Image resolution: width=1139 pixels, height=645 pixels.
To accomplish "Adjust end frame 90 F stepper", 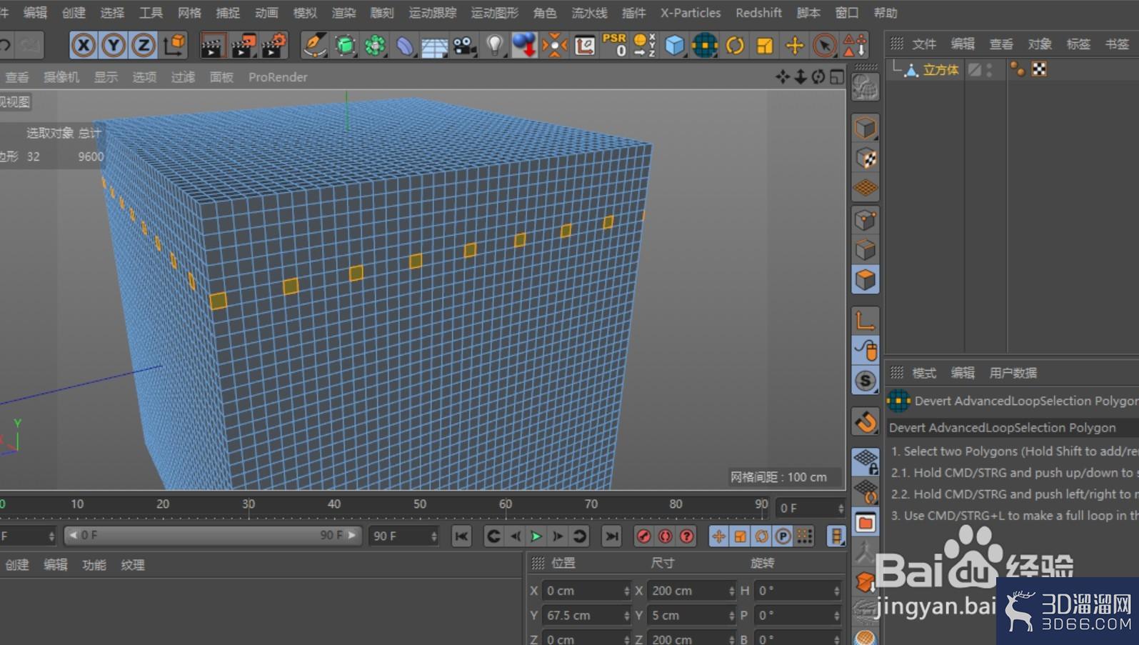I will tap(434, 536).
